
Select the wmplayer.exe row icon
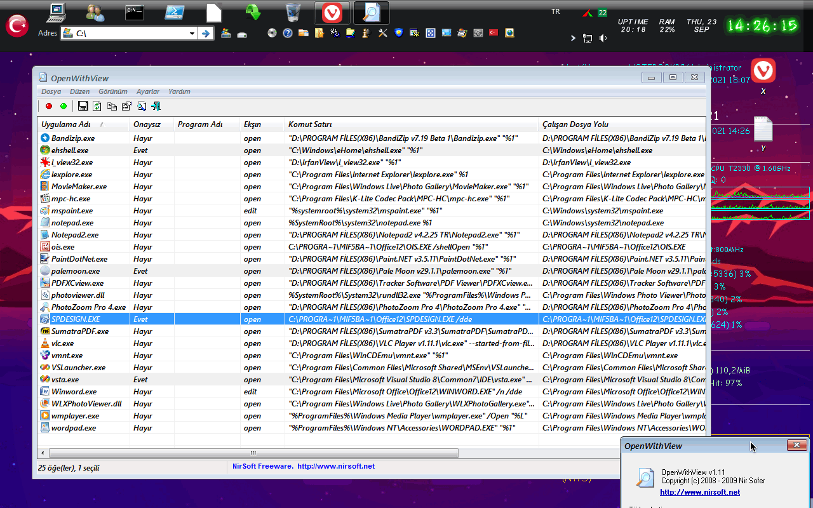[x=45, y=415]
